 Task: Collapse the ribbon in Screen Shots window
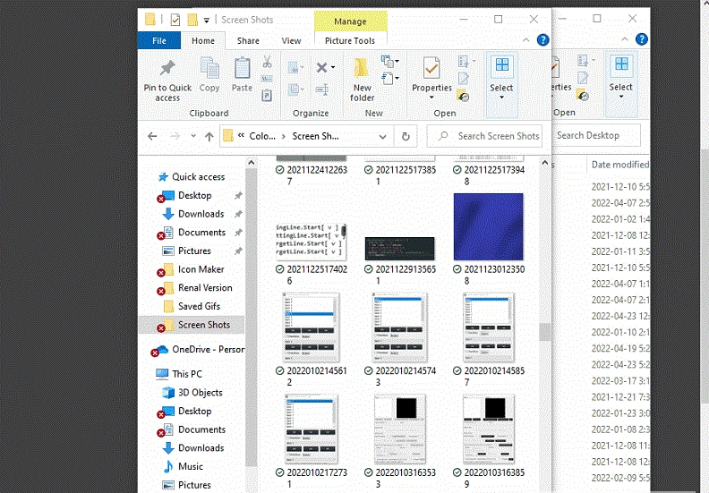(x=525, y=40)
